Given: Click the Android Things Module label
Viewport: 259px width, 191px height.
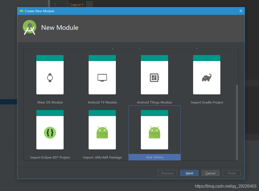Looking at the screenshot, I should pos(154,102).
